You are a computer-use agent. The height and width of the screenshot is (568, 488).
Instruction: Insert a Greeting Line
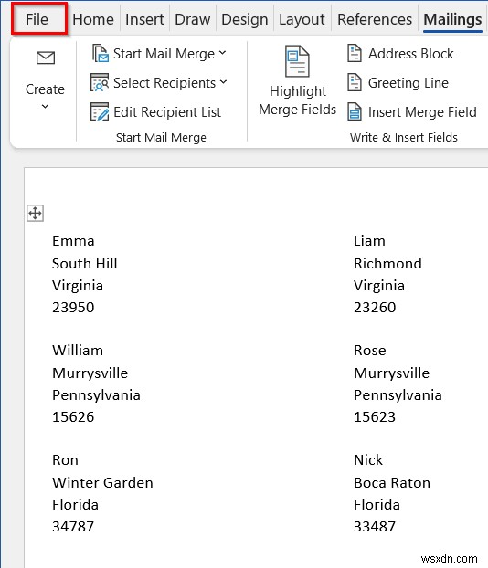coord(408,83)
